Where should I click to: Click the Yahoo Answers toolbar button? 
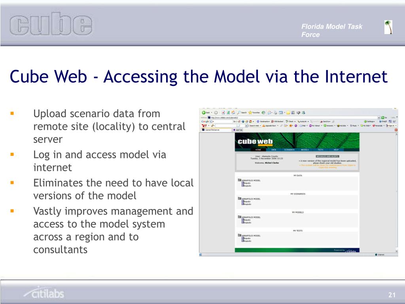[329, 125]
